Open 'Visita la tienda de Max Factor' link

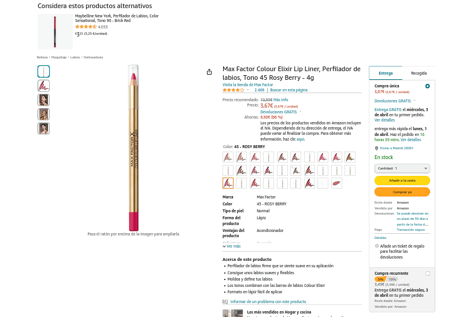click(x=247, y=85)
